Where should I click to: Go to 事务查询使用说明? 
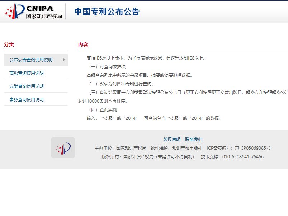pos(27,100)
